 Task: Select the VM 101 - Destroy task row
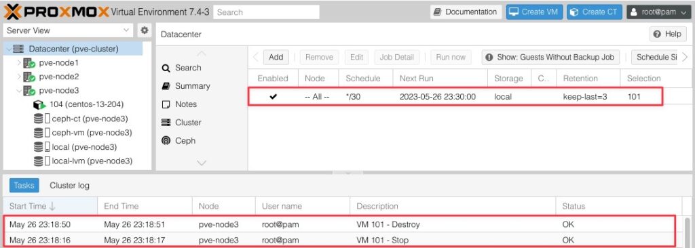[x=342, y=224]
